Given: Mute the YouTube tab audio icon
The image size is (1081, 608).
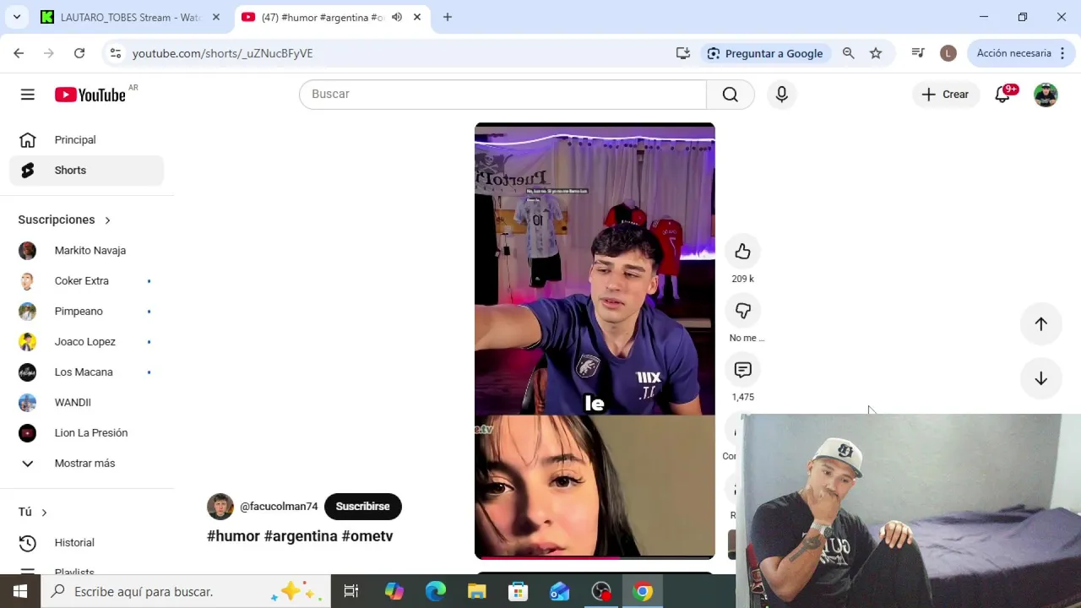Looking at the screenshot, I should click(x=397, y=17).
